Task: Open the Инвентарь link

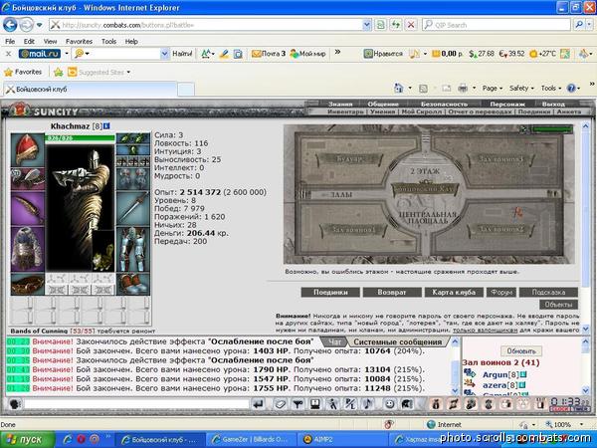Action: (345, 112)
